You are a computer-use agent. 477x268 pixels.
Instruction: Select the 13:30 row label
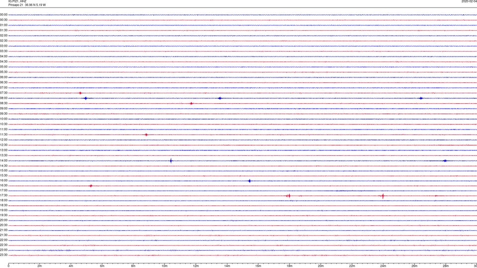(x=3, y=155)
